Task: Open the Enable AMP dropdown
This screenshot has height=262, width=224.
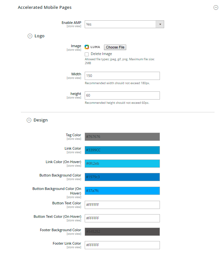Action: click(124, 24)
